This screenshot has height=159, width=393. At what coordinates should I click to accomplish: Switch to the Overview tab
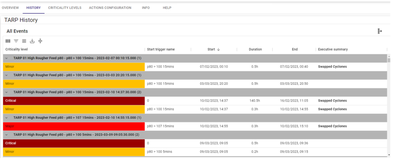(10, 8)
